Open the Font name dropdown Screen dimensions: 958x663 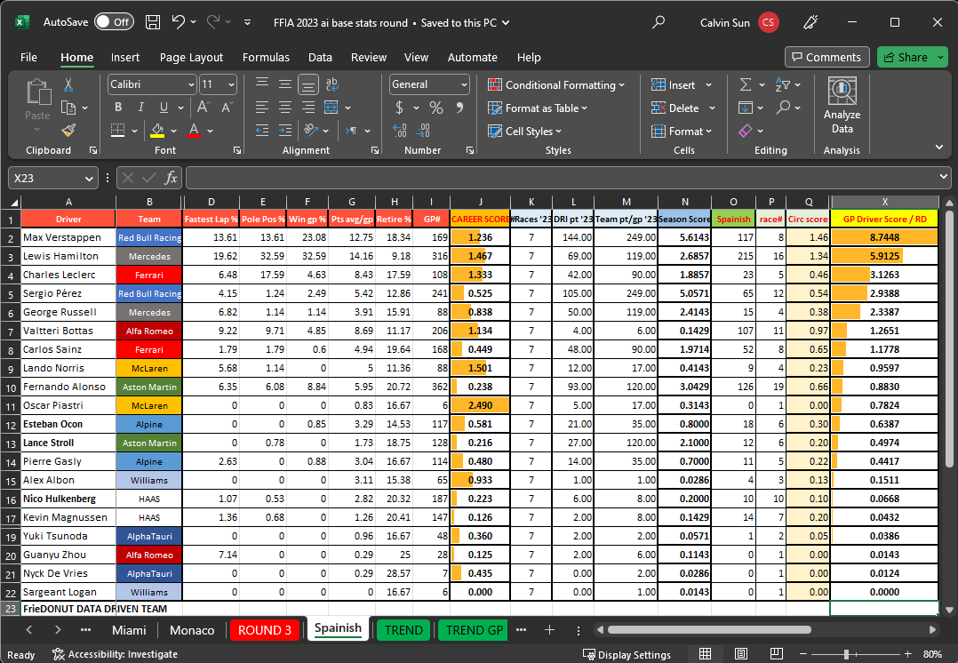(191, 84)
